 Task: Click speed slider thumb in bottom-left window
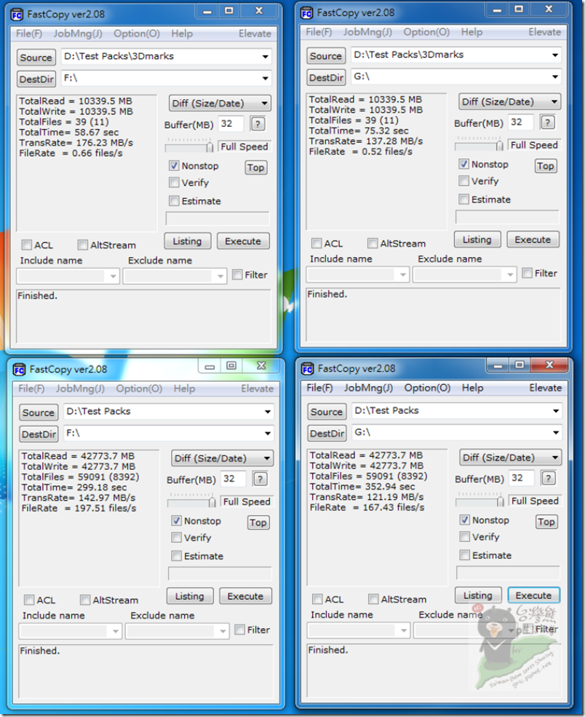click(x=212, y=502)
